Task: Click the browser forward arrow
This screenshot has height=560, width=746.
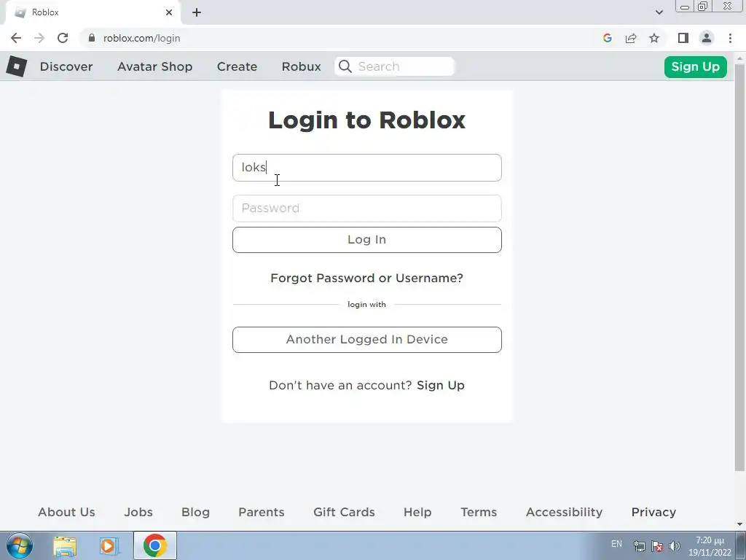Action: 39,38
